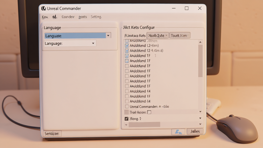Maximize the Unreal Commander window

186,8
